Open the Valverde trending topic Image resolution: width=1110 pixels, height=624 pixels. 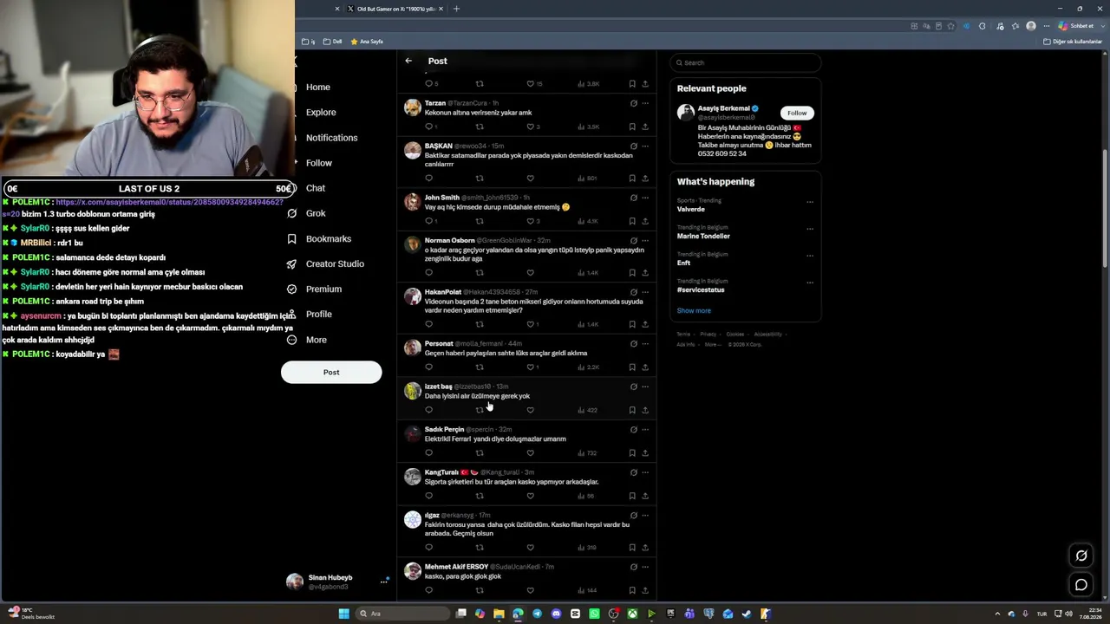pos(691,210)
